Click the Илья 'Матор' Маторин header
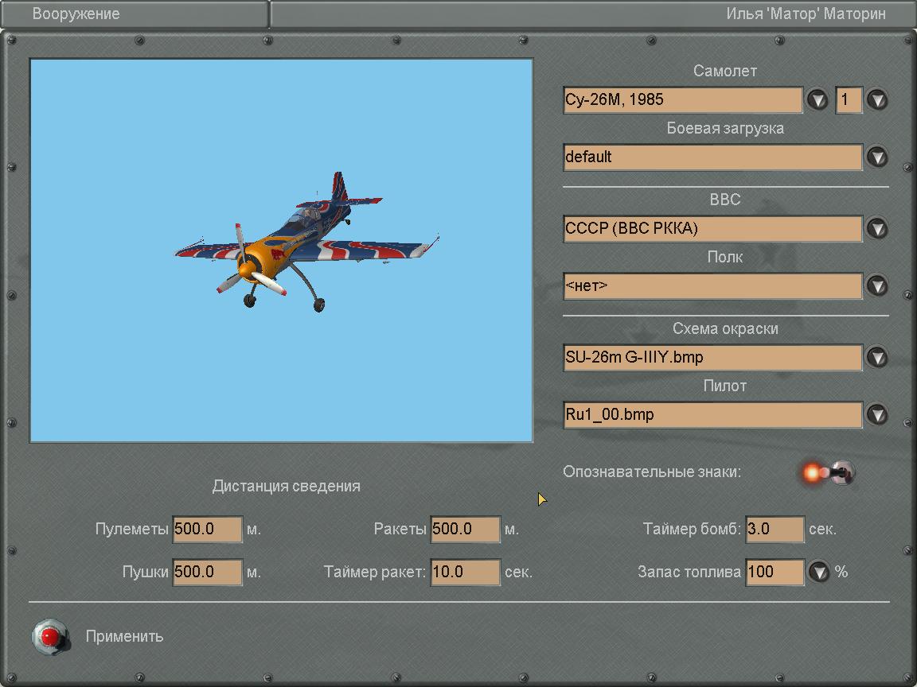The width and height of the screenshot is (917, 687). click(x=805, y=14)
